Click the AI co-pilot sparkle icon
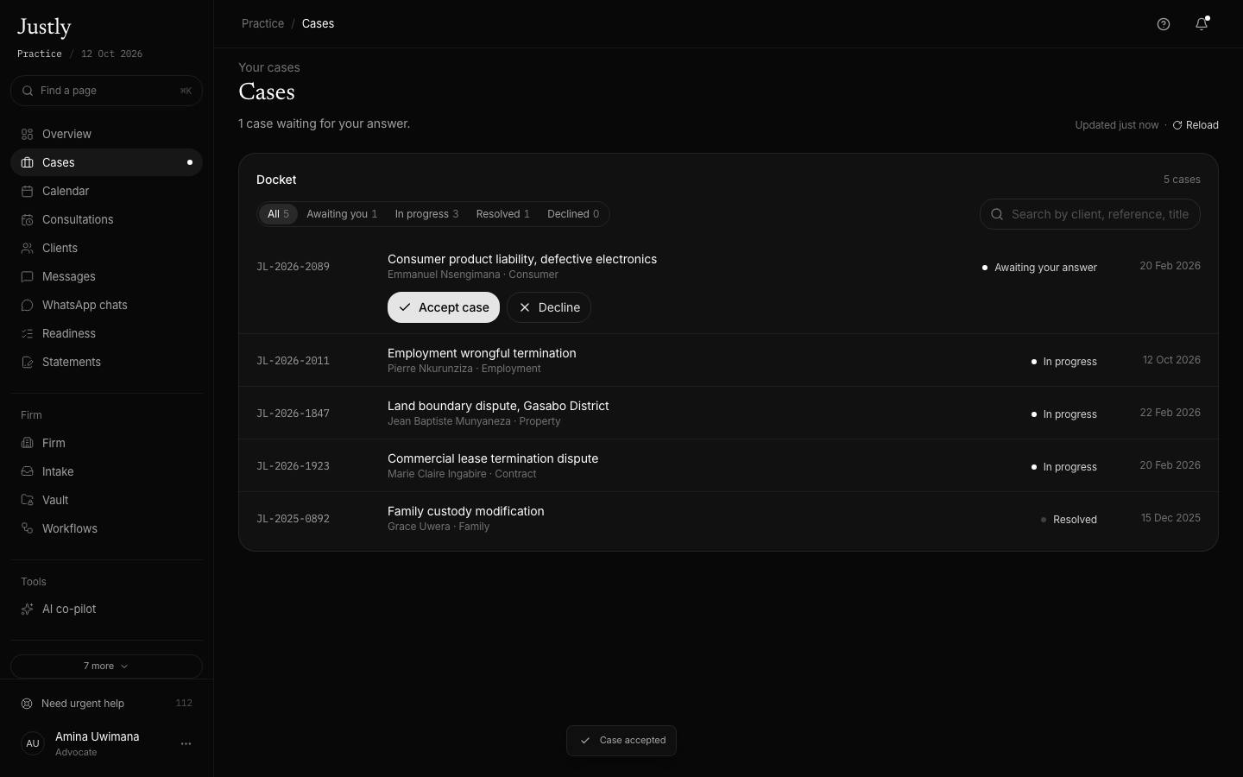Screen dimensions: 1243x777 tap(28, 609)
